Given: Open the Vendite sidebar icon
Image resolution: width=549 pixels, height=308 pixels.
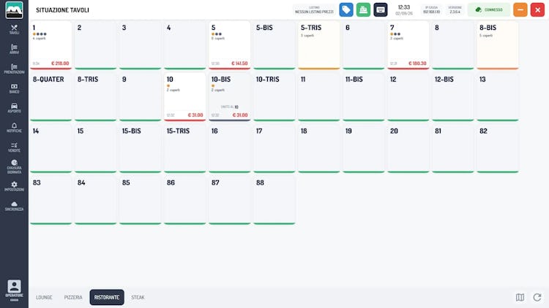Looking at the screenshot, I should pyautogui.click(x=14, y=147).
